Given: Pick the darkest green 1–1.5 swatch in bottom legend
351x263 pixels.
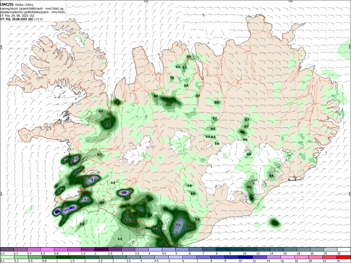Looking at the screenshot, I should [x=63, y=257].
